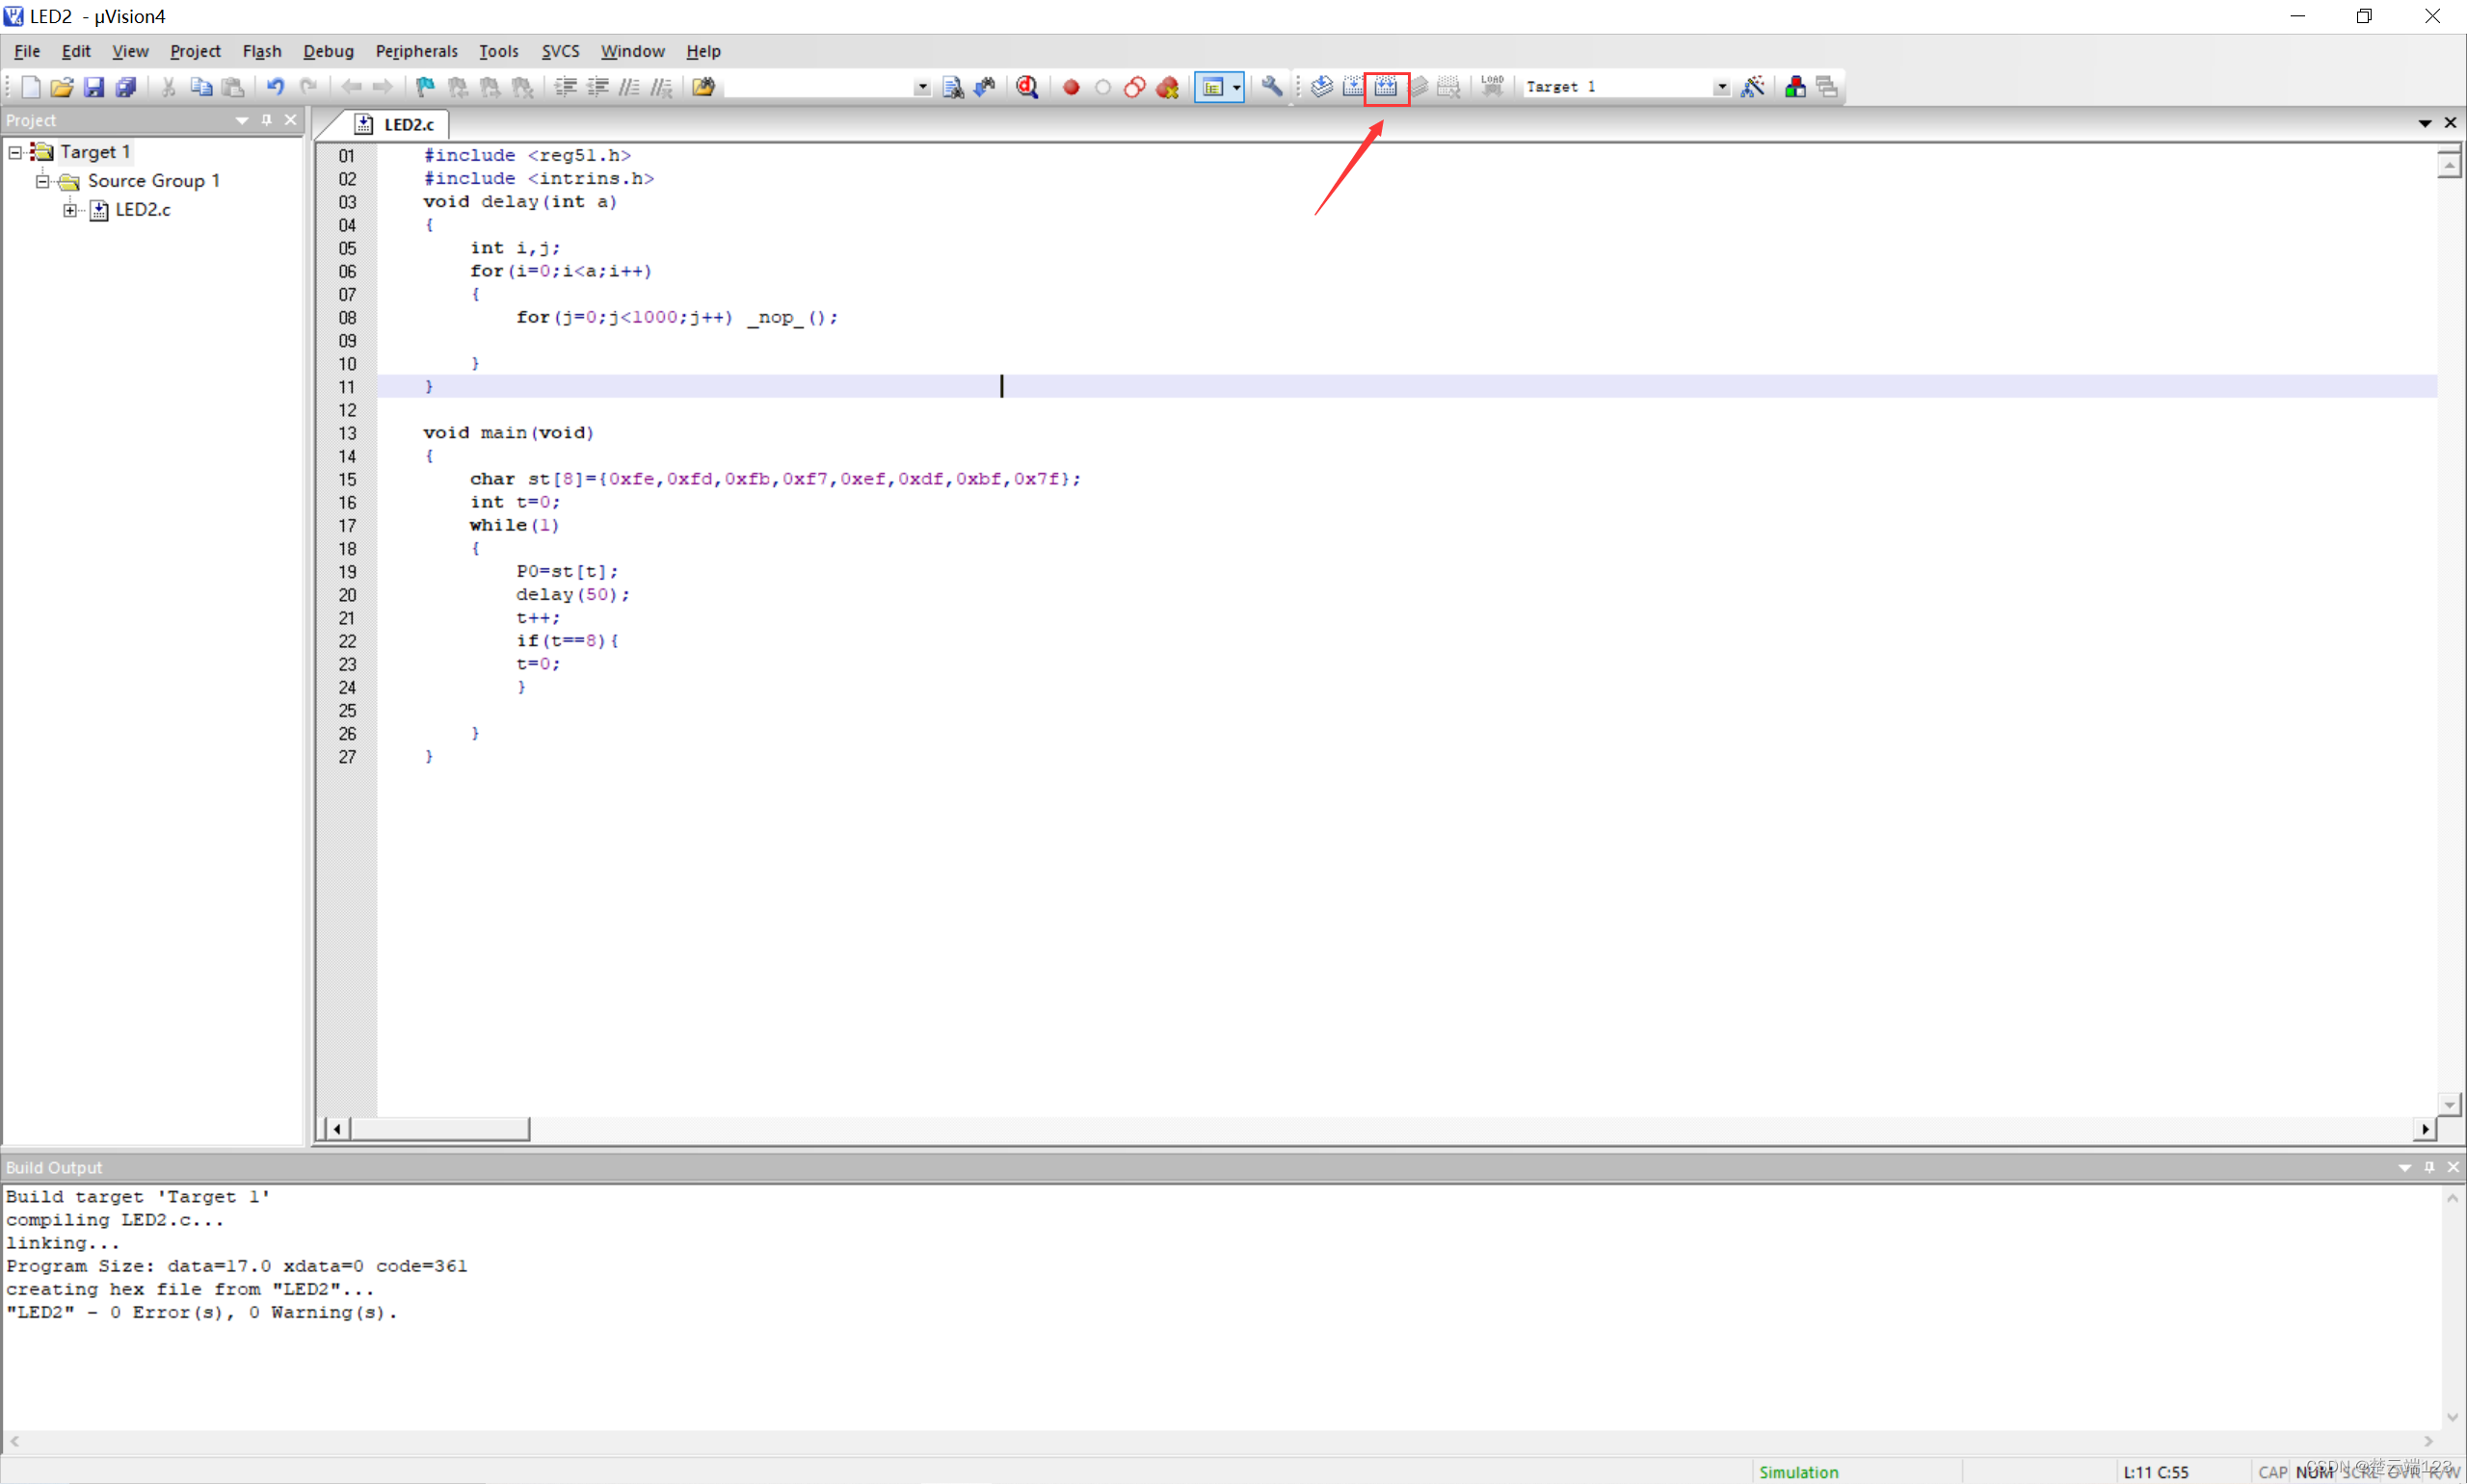Select the LED2.c editor tab
The height and width of the screenshot is (1484, 2467).
(408, 124)
